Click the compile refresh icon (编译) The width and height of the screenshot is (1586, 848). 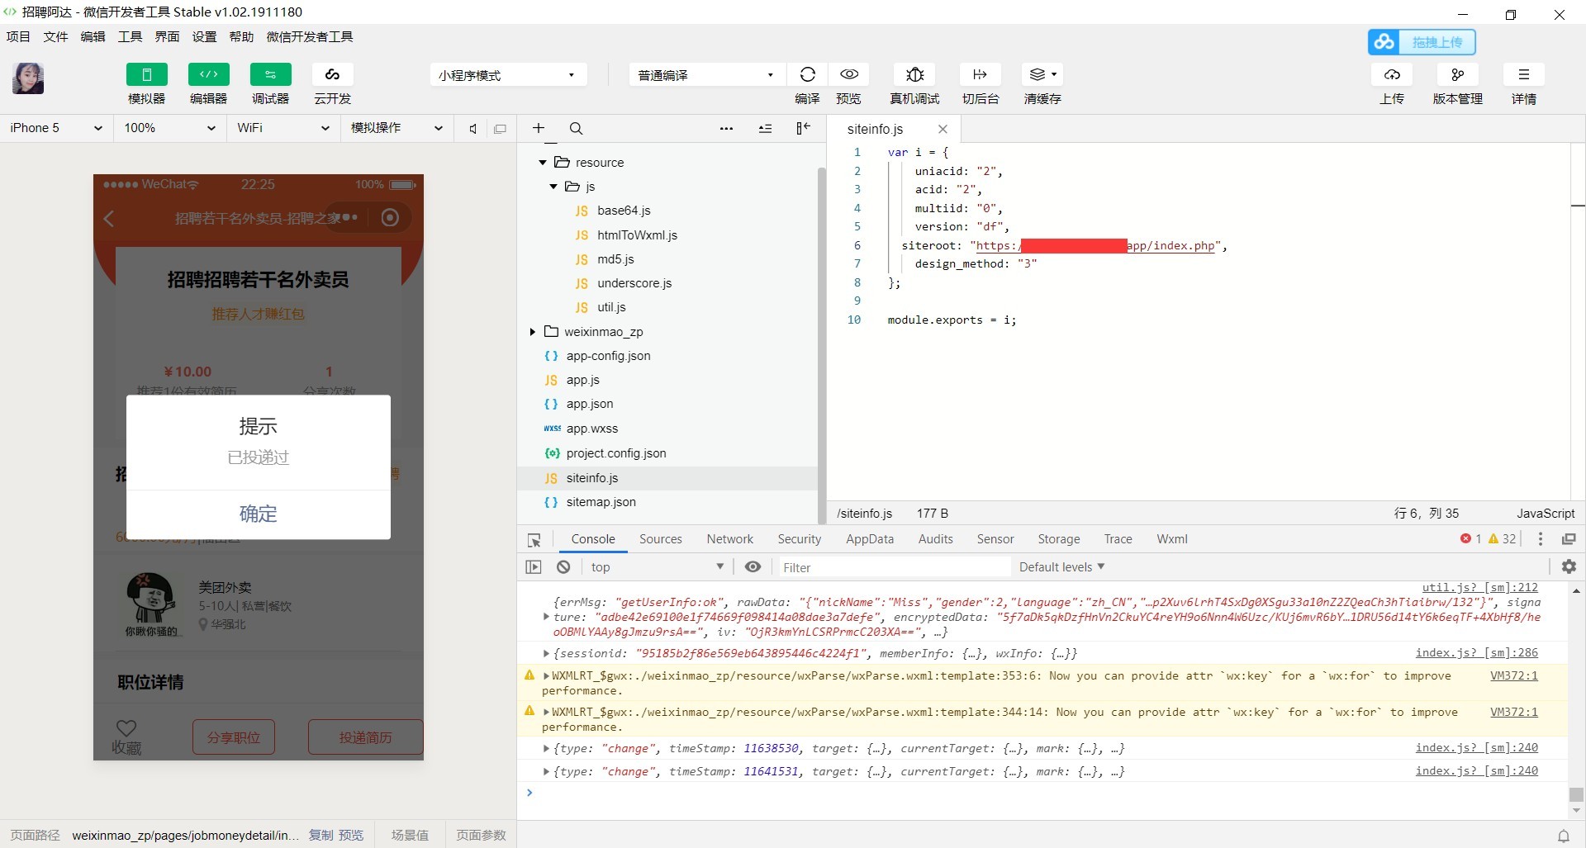click(x=807, y=74)
